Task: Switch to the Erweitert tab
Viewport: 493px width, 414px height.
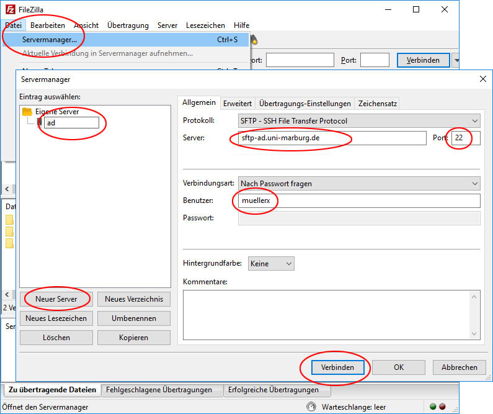Action: pyautogui.click(x=237, y=104)
